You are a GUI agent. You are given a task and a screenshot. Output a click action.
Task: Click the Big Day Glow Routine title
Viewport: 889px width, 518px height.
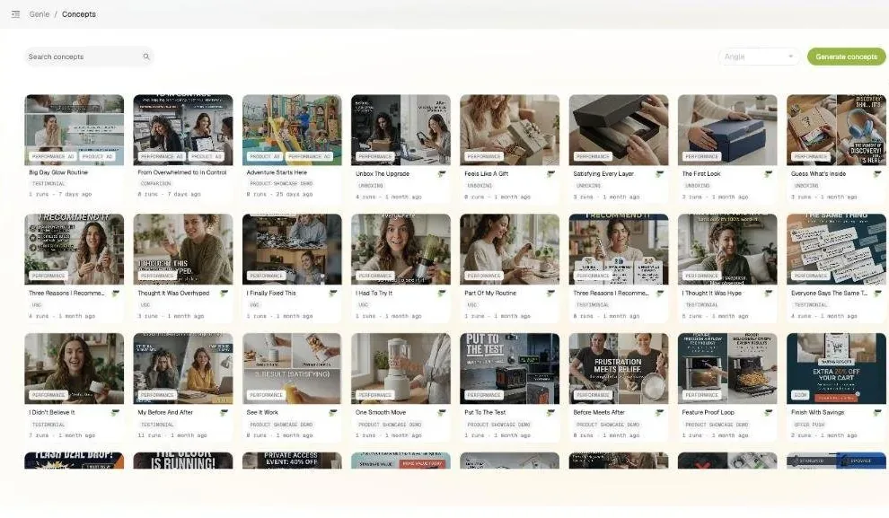click(x=58, y=172)
